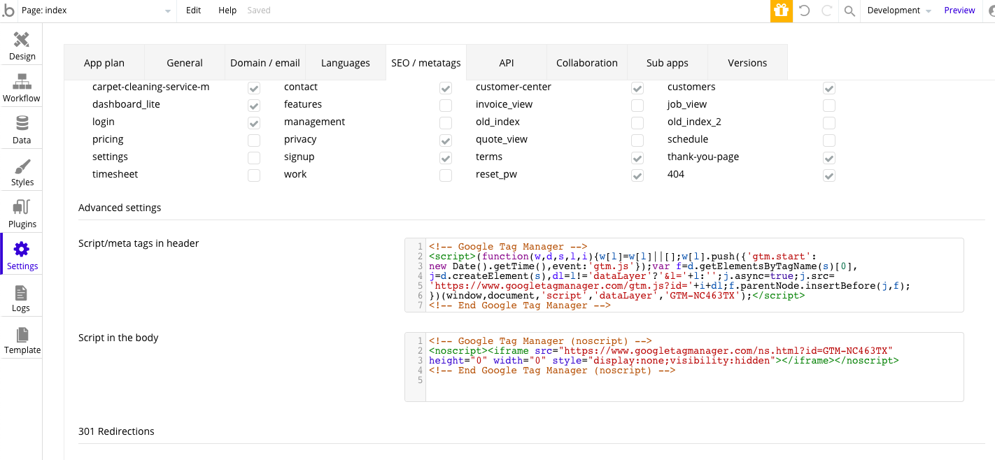Open the Development version dropdown
Image resolution: width=995 pixels, height=460 pixels.
tap(899, 10)
